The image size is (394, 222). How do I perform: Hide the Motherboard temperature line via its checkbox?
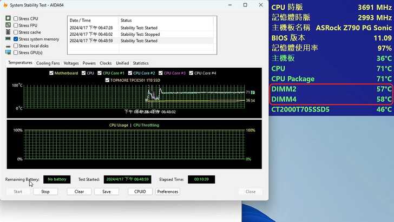tap(51, 73)
